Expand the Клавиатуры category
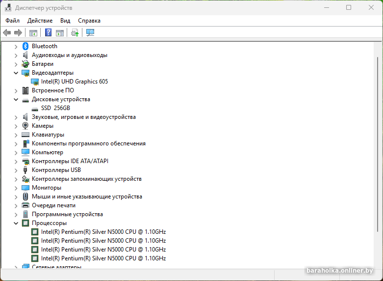This screenshot has height=281, width=383. [16, 135]
